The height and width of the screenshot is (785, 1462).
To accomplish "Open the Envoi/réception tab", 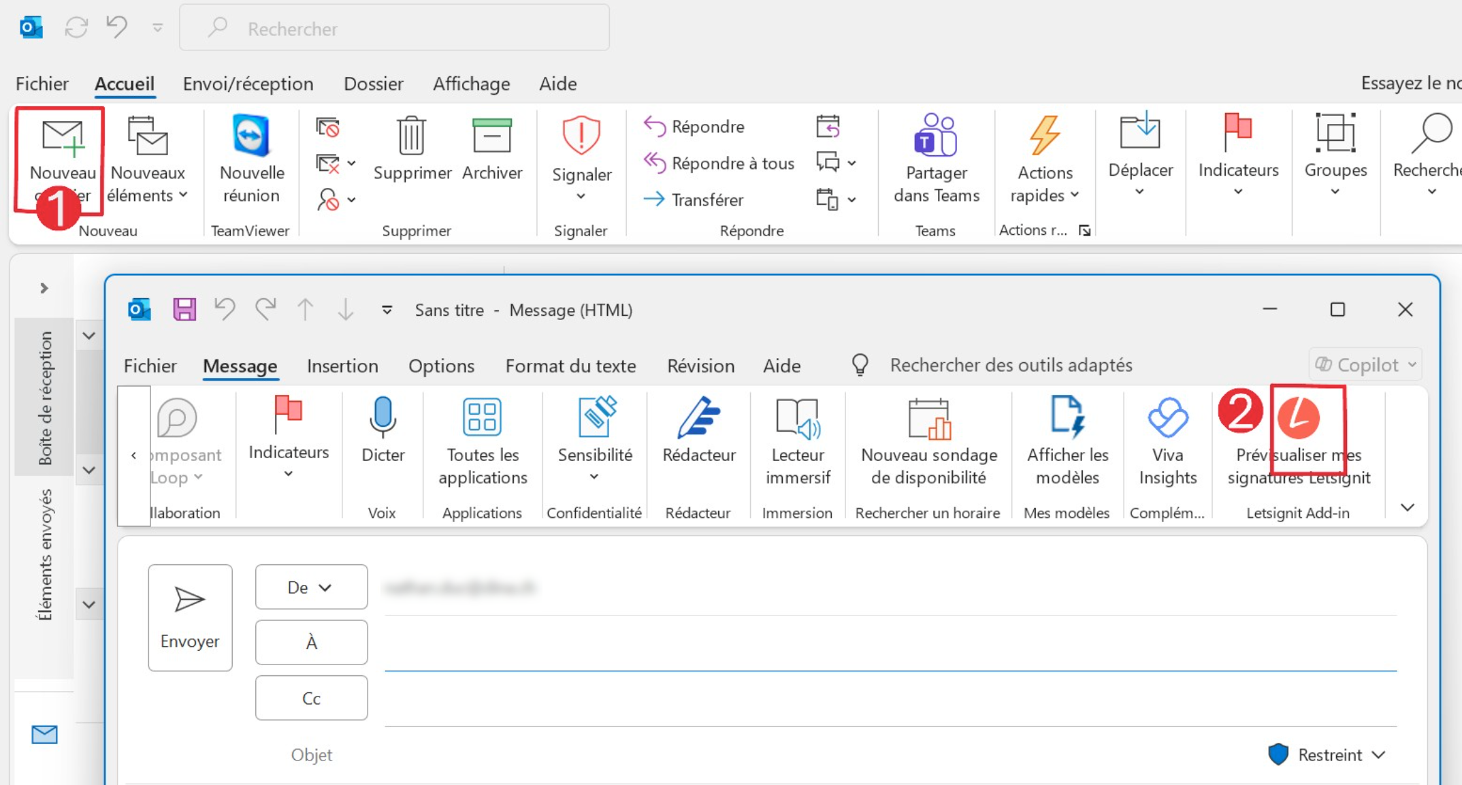I will click(248, 84).
